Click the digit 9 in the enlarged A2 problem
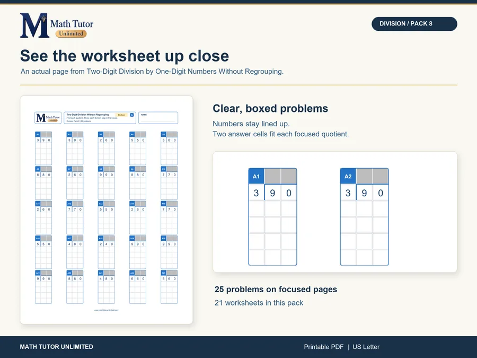The width and height of the screenshot is (477, 358). tap(364, 193)
